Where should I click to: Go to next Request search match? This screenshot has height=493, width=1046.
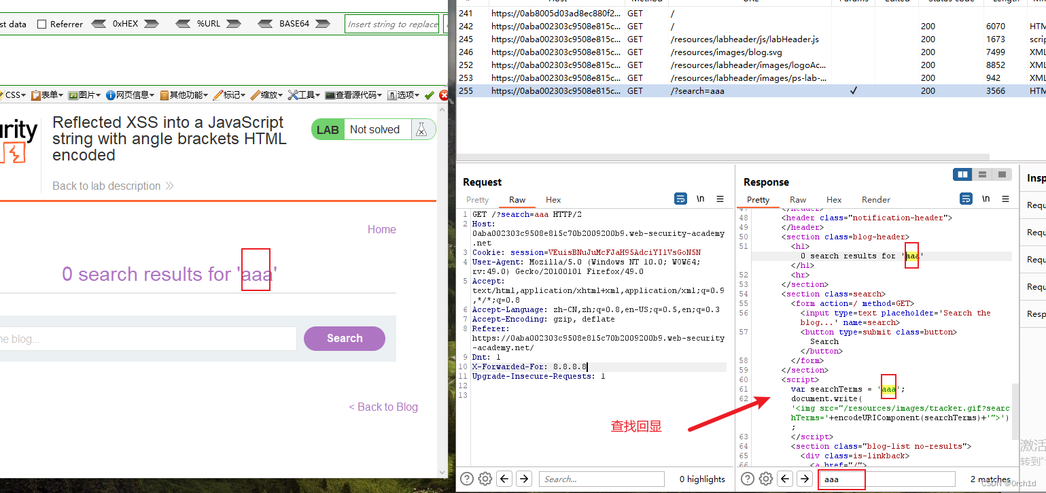click(x=523, y=479)
